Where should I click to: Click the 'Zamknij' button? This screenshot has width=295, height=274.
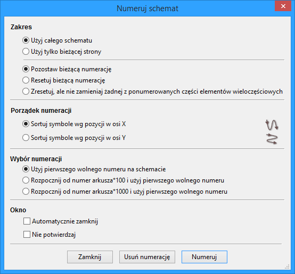90,257
